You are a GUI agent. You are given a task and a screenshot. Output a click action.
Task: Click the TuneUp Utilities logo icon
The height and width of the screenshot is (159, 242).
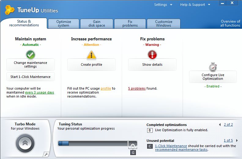point(10,9)
